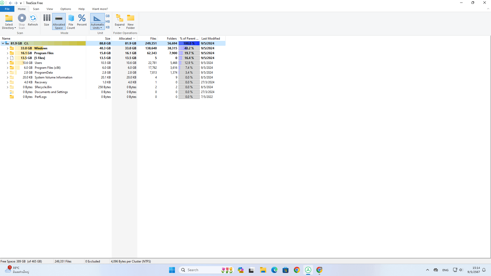Image resolution: width=491 pixels, height=276 pixels.
Task: Collapse the C:\ root tree node
Action: (x=3, y=43)
